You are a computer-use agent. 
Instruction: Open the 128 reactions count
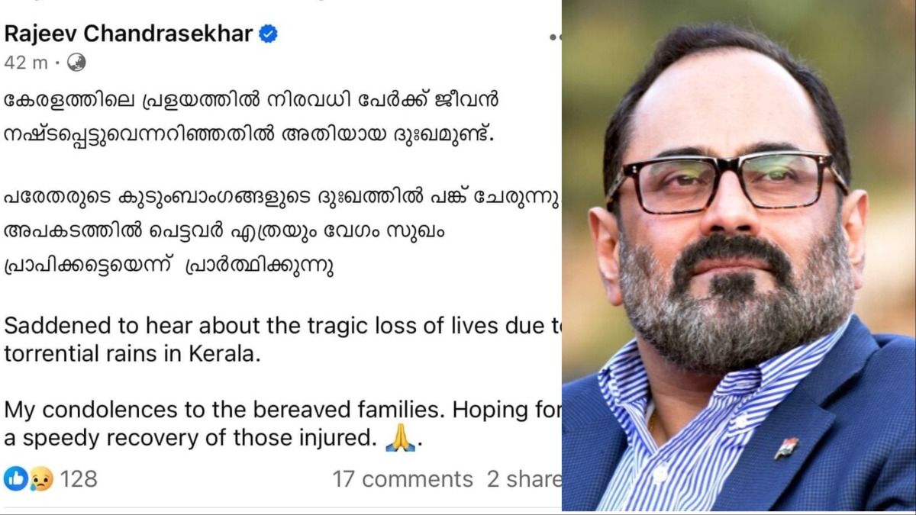tap(79, 478)
